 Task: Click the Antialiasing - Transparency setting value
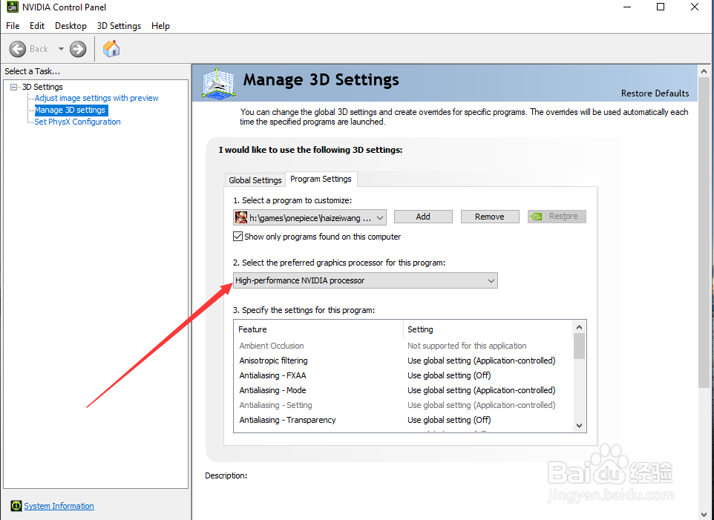pyautogui.click(x=449, y=420)
